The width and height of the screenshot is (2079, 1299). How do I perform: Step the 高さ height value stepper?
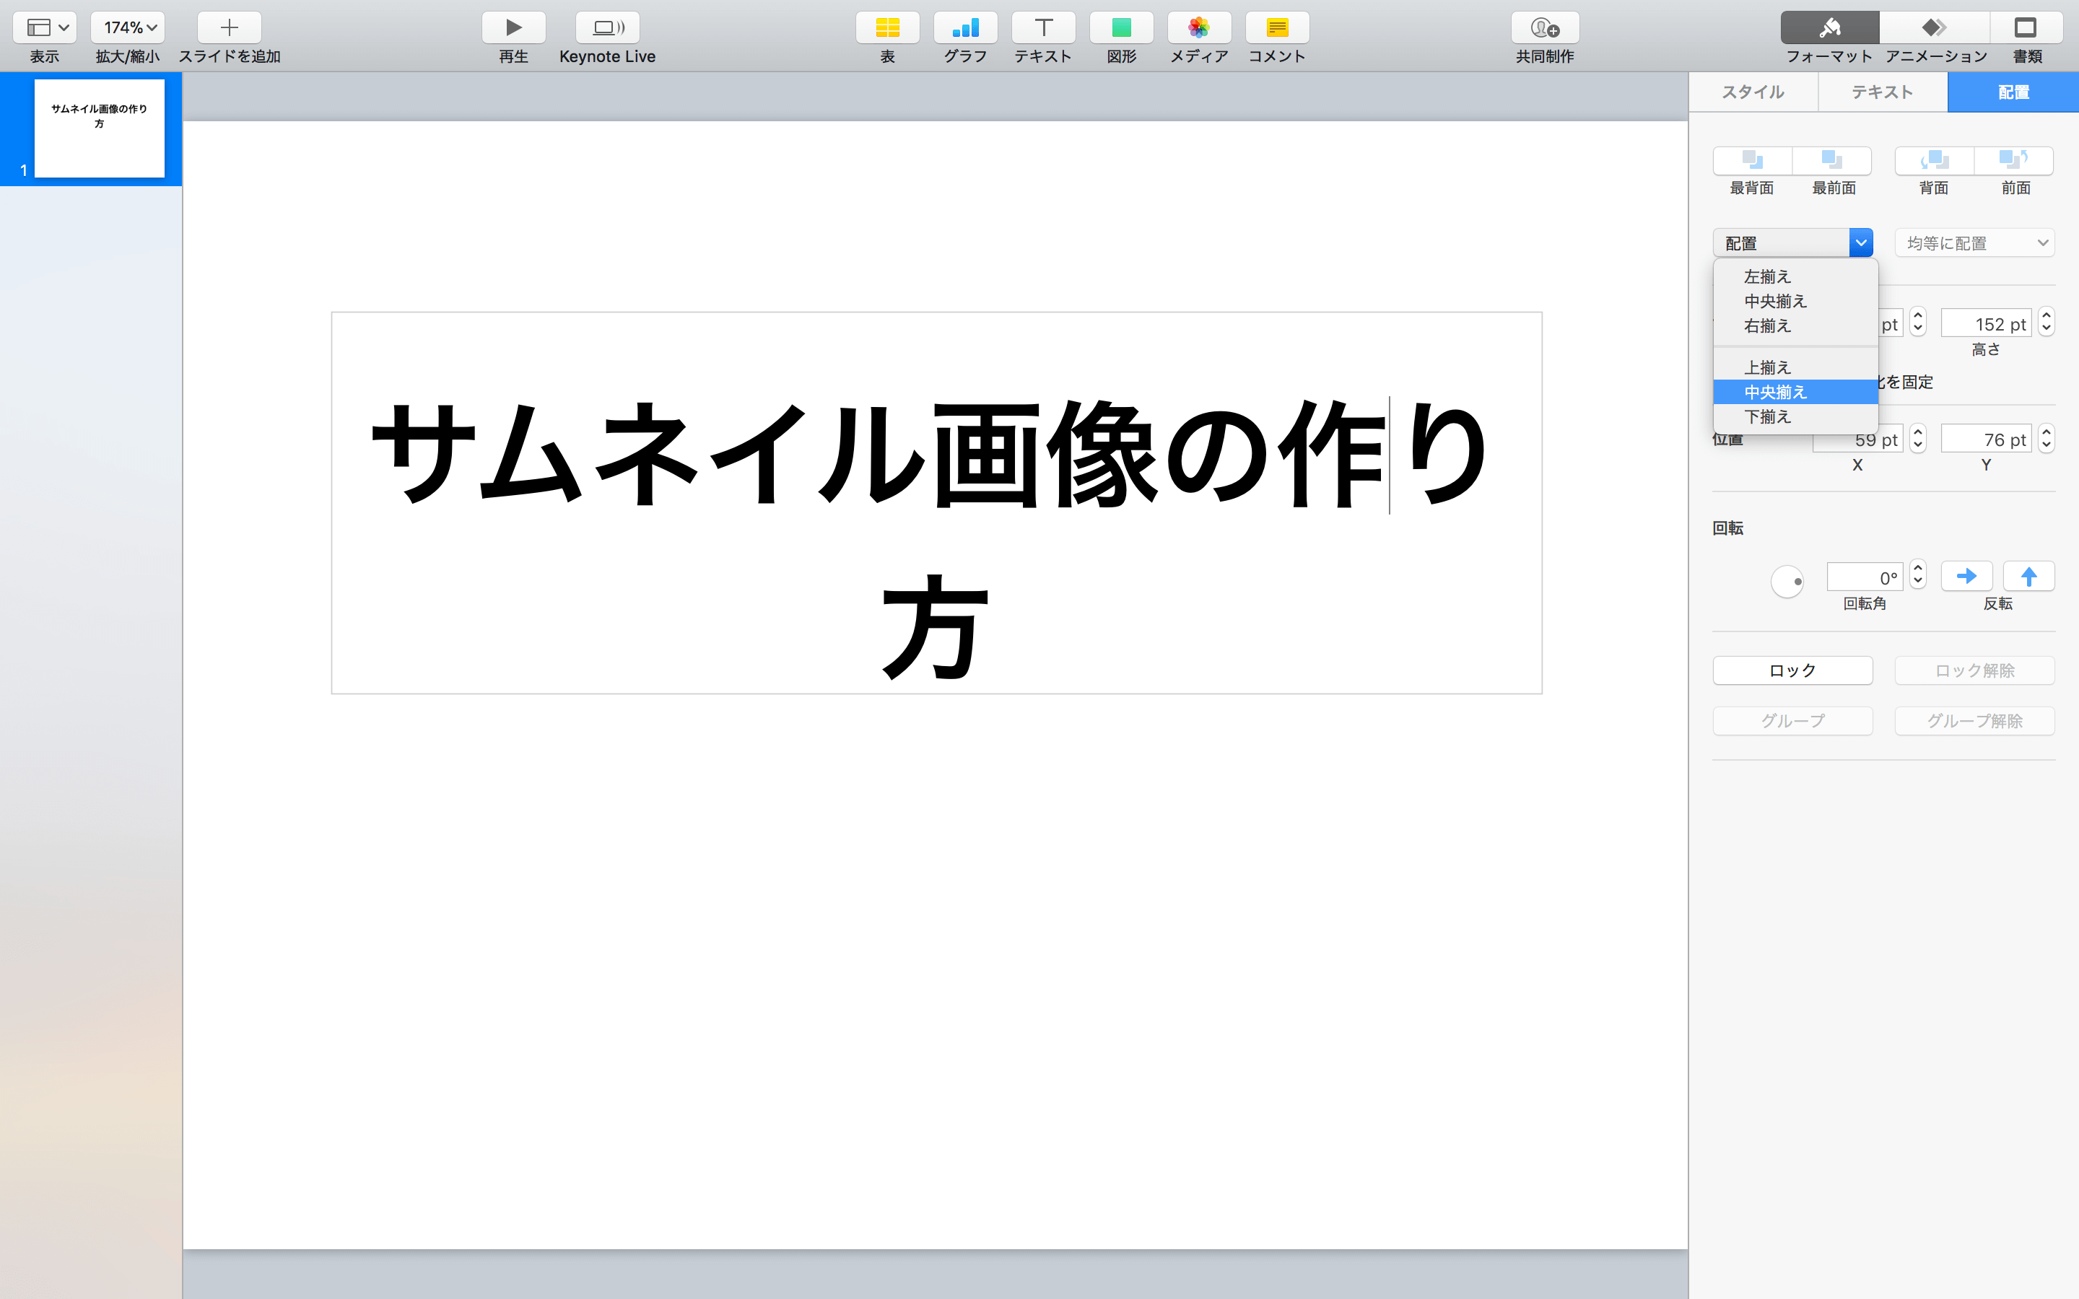2047,322
